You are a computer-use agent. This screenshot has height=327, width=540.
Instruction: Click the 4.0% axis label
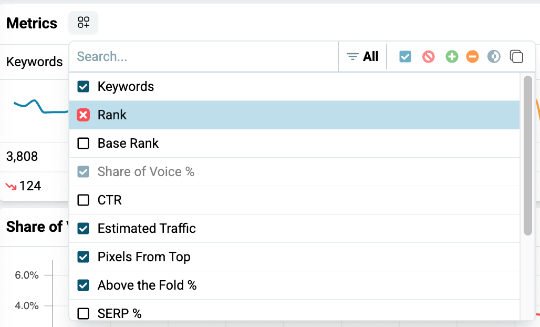pyautogui.click(x=26, y=305)
